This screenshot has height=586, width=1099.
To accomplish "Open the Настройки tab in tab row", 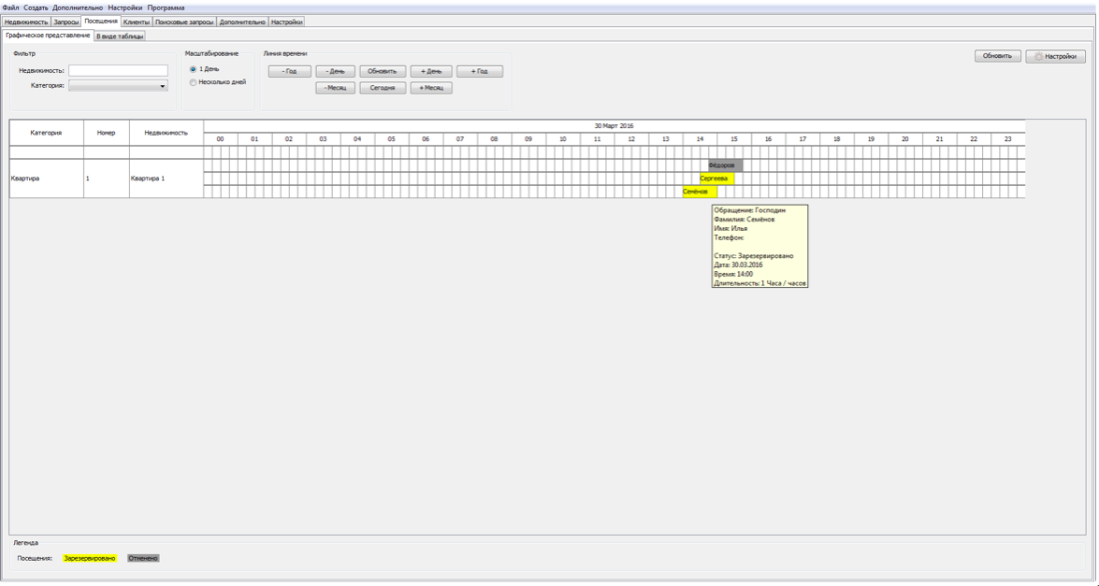I will tap(286, 21).
